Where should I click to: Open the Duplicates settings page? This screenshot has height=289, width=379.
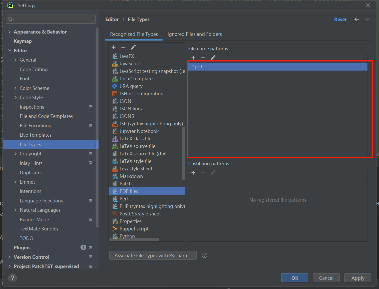pos(31,173)
